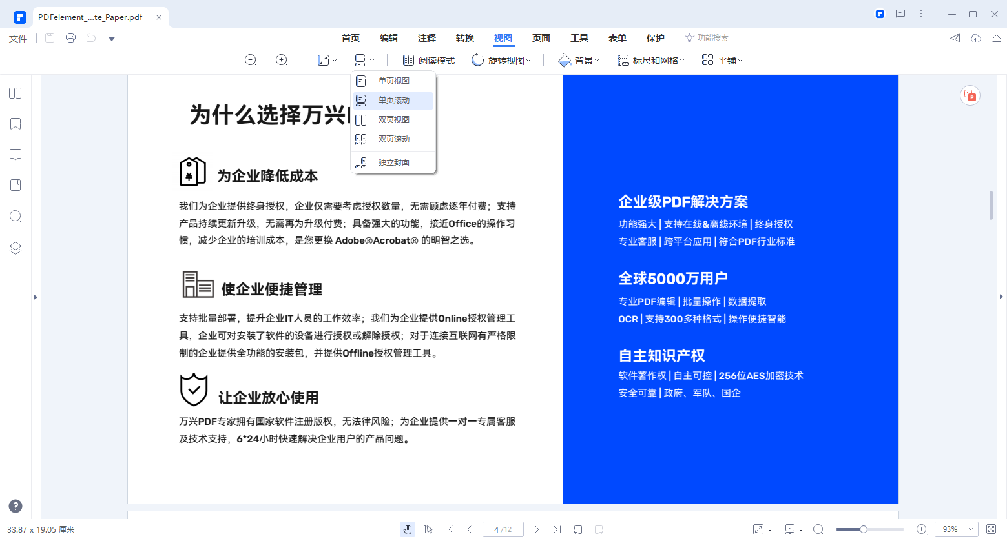Screen dimensions: 1007x539
Task: Select the Hand tool in the status bar
Action: 407,529
